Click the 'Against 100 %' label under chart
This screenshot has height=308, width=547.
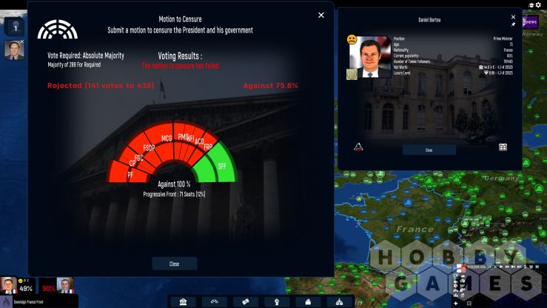coord(174,184)
